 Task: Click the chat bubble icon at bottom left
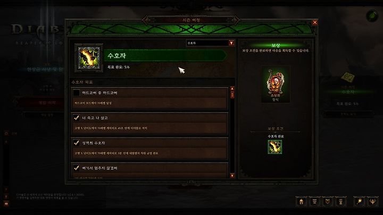click(x=6, y=203)
